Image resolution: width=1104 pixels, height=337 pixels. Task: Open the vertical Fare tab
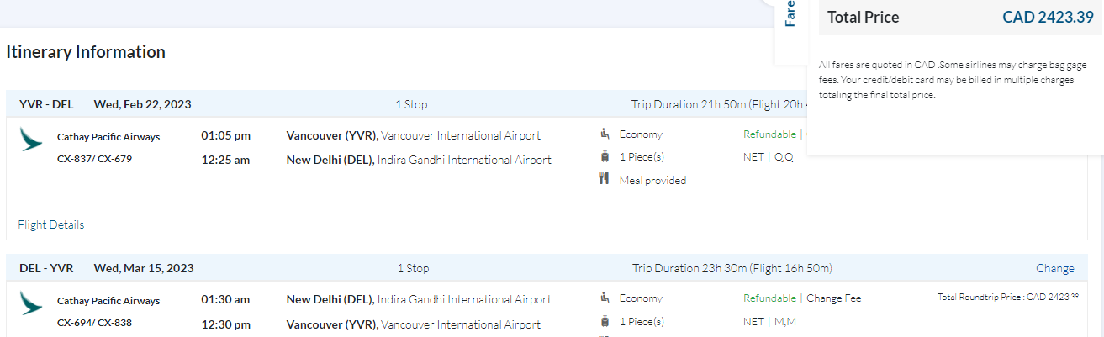790,17
